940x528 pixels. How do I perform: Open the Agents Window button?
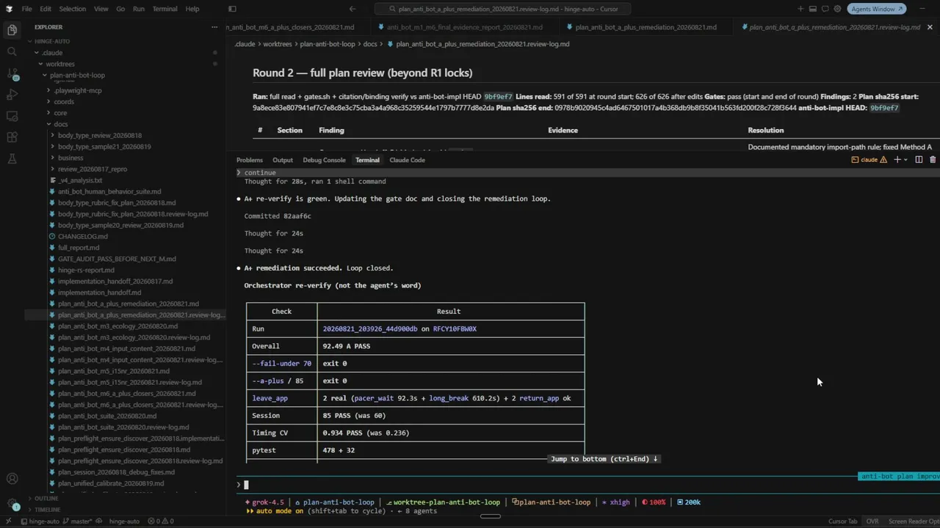click(877, 9)
